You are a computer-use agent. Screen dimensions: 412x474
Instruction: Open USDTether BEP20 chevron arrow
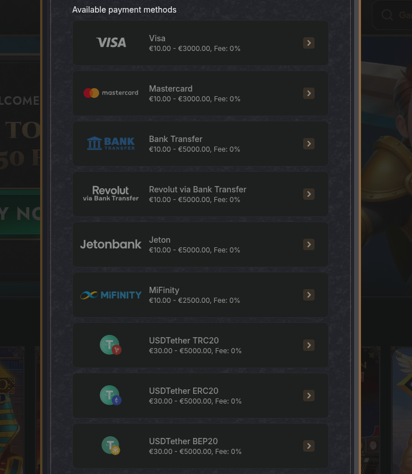309,446
